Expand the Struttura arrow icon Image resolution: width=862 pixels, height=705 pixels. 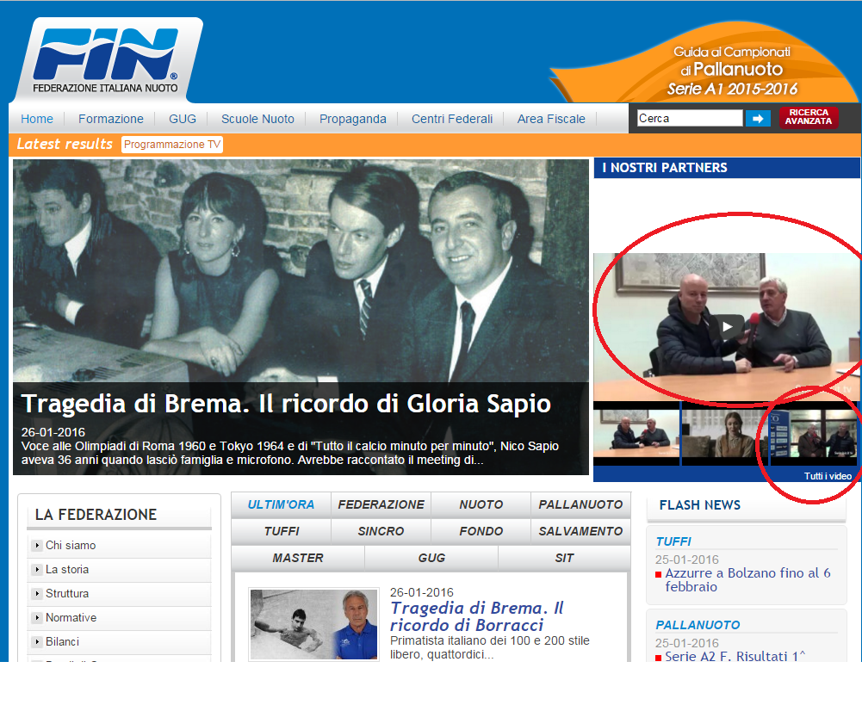(x=37, y=593)
